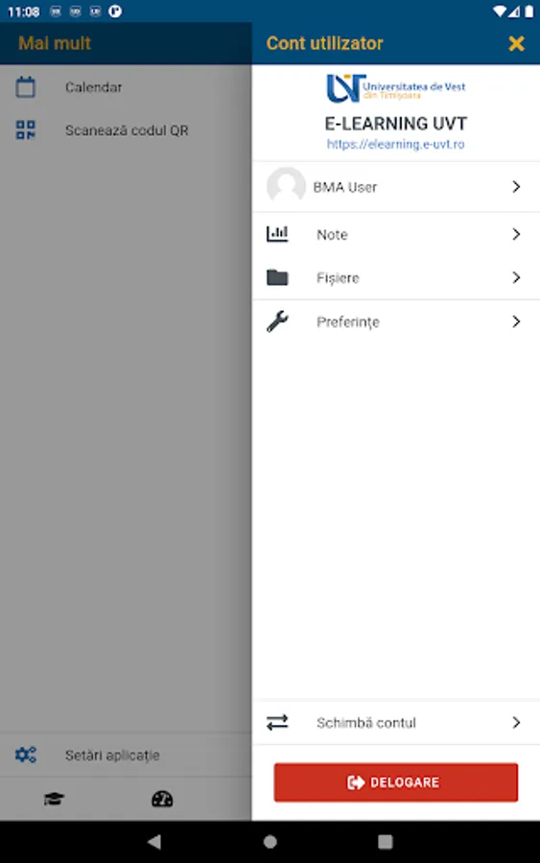
Task: Switch to the graduation cap courses tab
Action: [54, 799]
